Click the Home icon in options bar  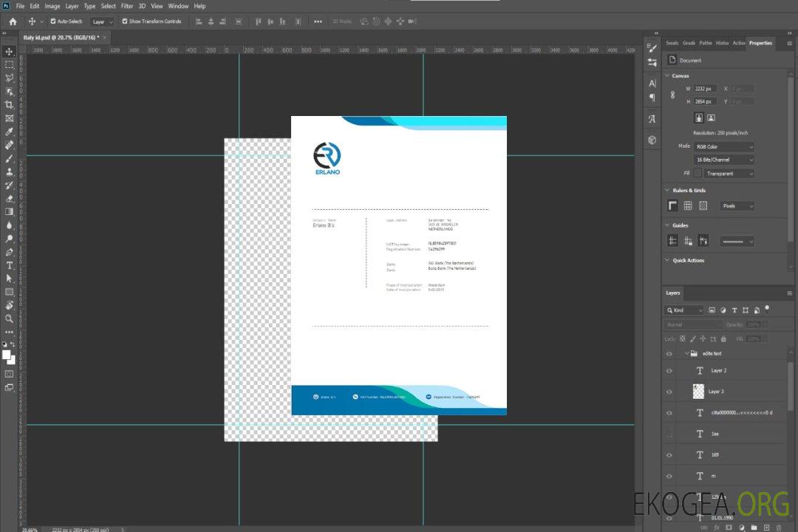pyautogui.click(x=13, y=21)
